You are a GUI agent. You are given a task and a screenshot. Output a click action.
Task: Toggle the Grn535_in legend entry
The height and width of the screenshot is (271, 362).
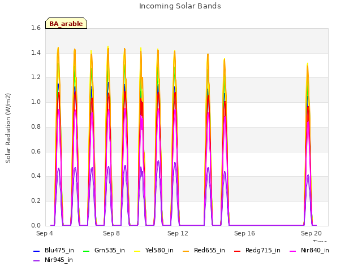point(104,250)
